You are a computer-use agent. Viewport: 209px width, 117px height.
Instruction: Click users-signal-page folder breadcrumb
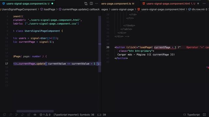tap(122, 9)
